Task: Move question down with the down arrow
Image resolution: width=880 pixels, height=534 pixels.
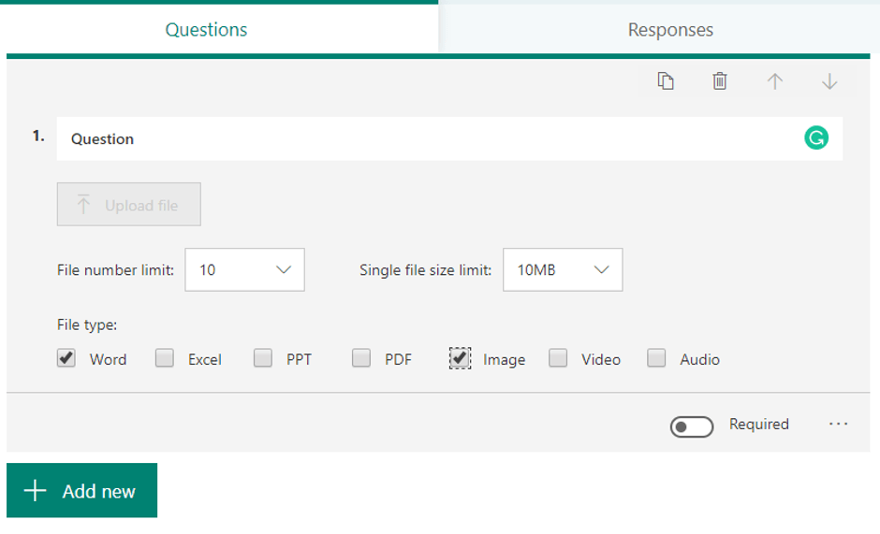Action: point(829,81)
